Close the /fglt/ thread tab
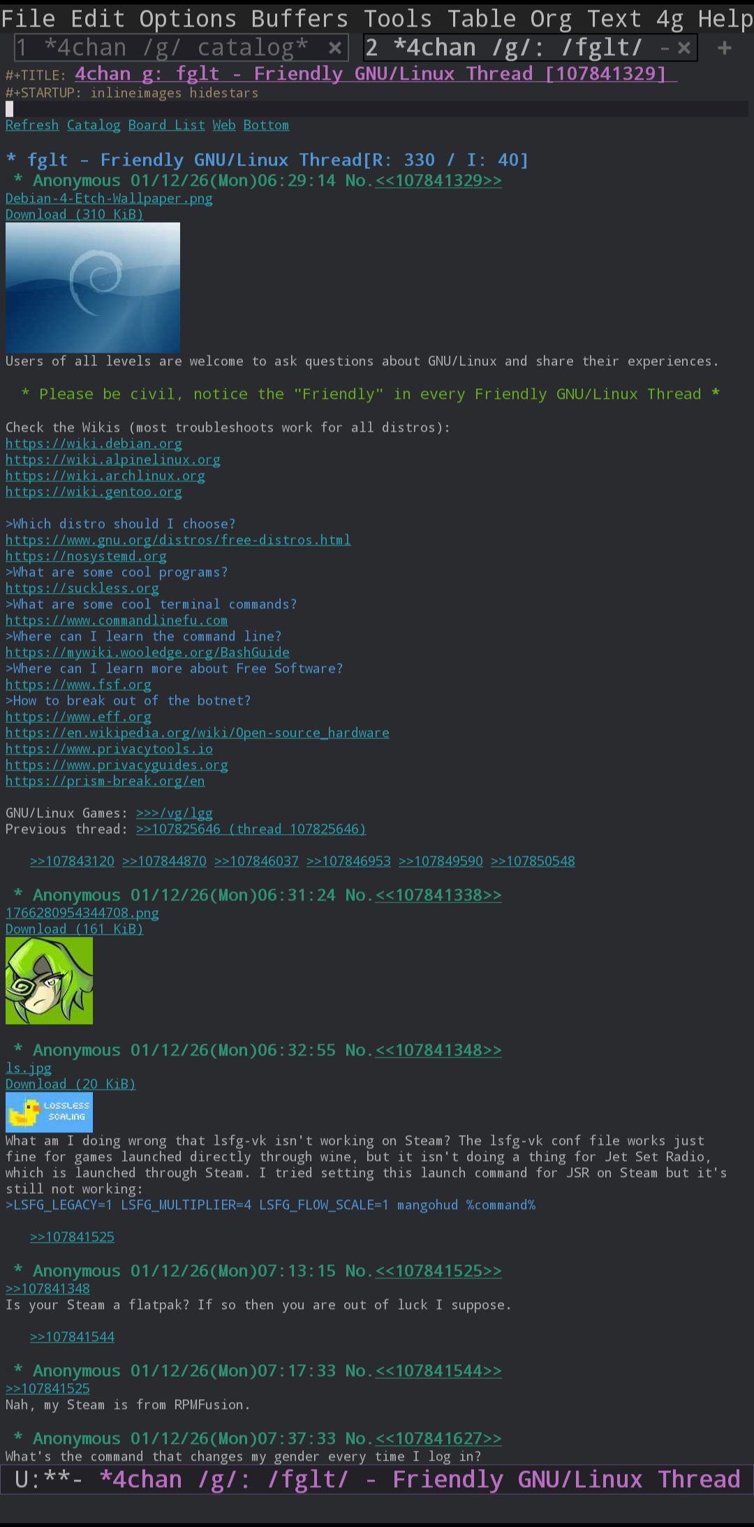754x1527 pixels. 684,48
